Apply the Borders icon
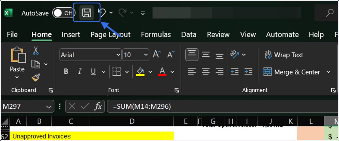 tap(117, 72)
